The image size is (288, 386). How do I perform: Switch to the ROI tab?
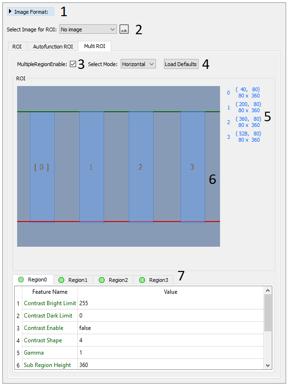coord(17,46)
